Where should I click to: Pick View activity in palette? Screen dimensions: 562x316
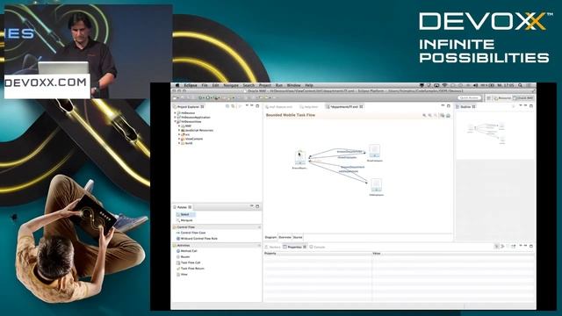tap(182, 274)
